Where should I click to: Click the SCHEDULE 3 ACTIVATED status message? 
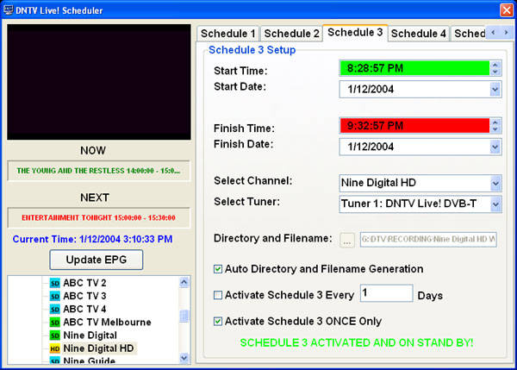[x=357, y=343]
